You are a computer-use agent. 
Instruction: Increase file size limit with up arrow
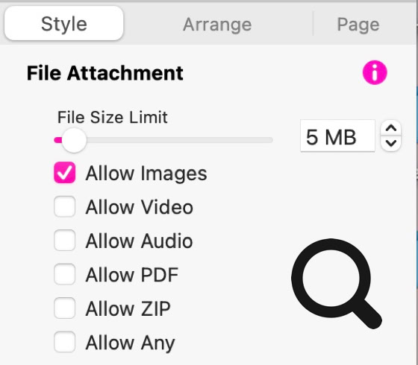click(x=391, y=129)
